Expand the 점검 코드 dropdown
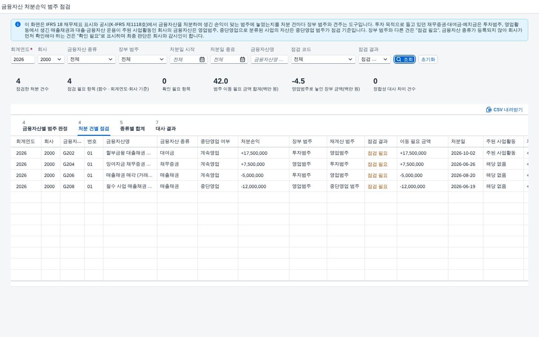 (x=323, y=59)
